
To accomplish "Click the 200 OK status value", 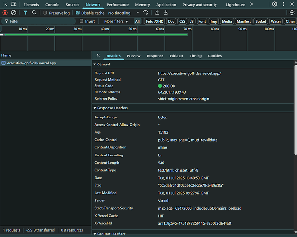I will tap(169, 86).
